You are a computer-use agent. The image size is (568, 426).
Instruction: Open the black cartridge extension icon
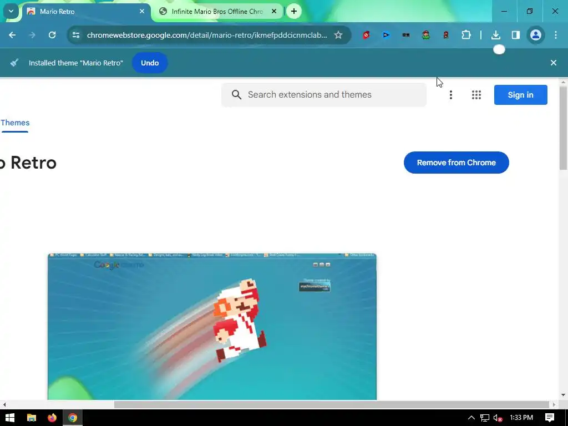pos(406,35)
